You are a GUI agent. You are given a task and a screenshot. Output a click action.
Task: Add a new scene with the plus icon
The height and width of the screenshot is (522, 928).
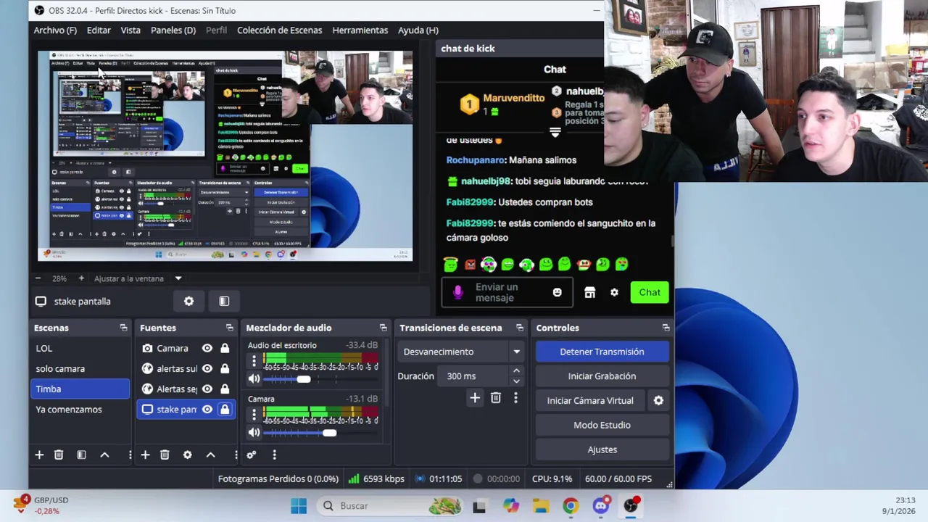(39, 455)
